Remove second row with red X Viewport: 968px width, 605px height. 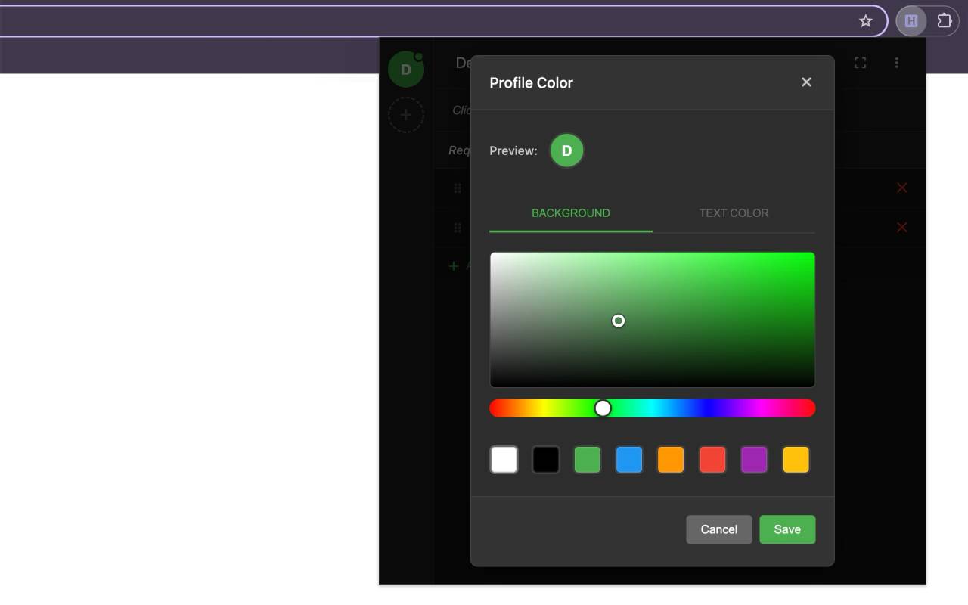[901, 227]
